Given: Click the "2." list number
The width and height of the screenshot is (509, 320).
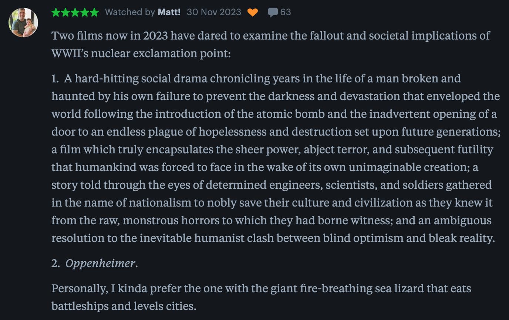Looking at the screenshot, I should coord(56,263).
